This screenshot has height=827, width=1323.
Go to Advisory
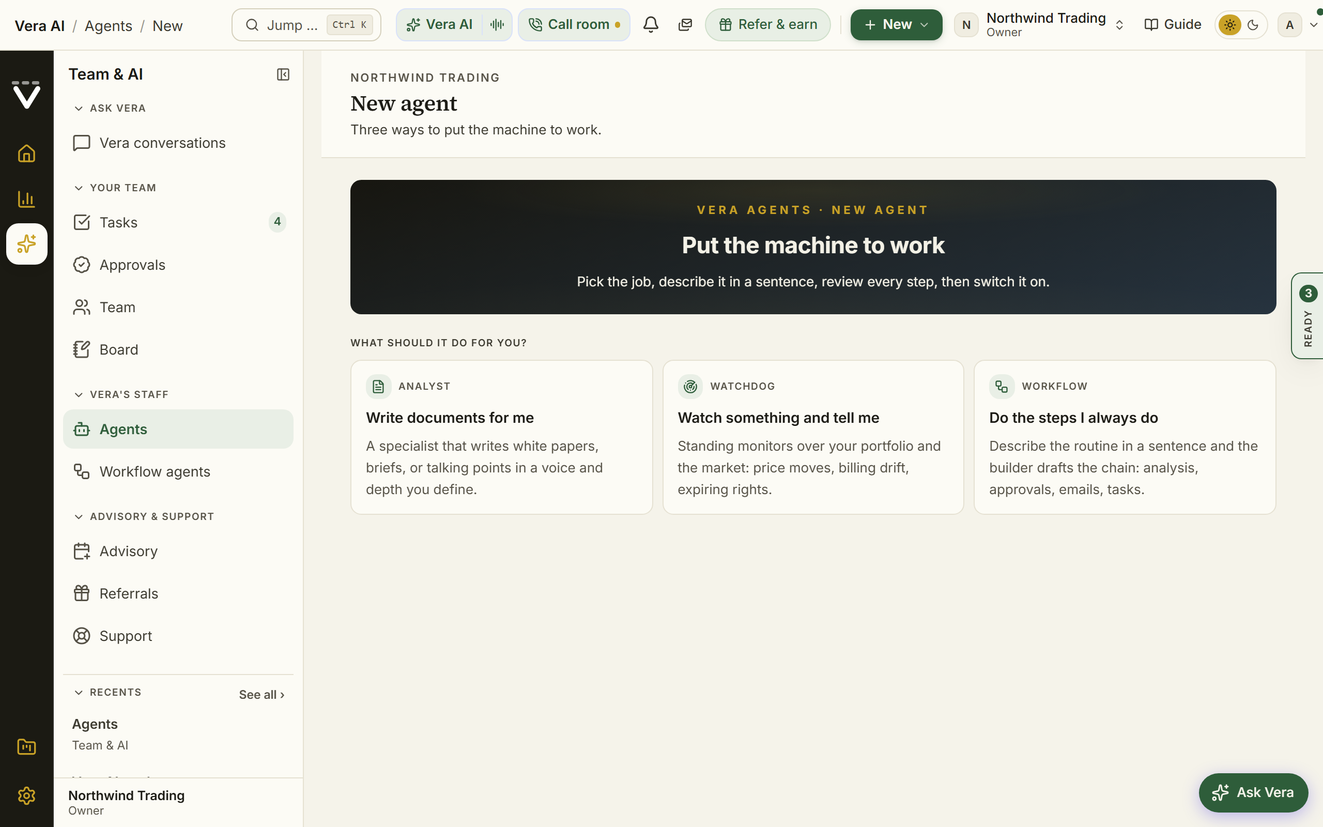[x=178, y=552]
